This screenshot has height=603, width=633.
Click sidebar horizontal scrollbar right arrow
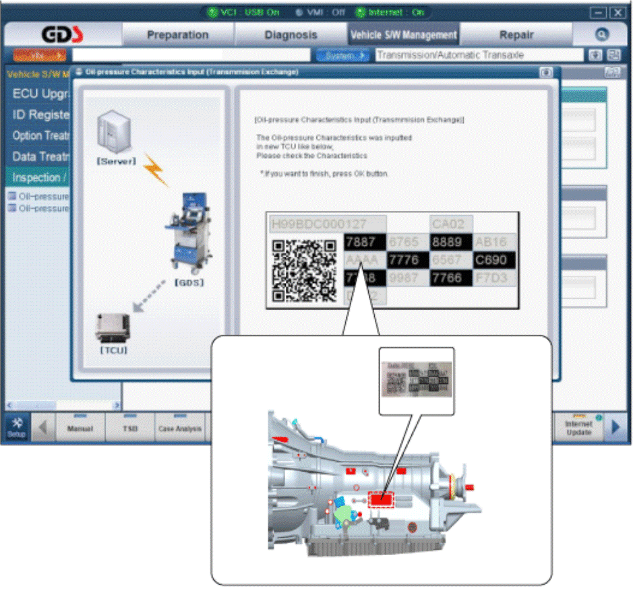(117, 405)
